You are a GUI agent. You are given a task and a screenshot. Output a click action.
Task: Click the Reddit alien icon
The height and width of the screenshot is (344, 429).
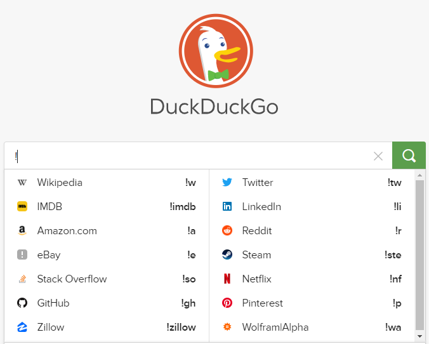pos(227,230)
